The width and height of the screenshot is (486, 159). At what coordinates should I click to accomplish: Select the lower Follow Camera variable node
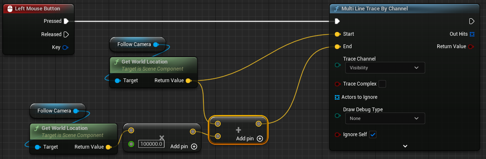click(x=57, y=111)
